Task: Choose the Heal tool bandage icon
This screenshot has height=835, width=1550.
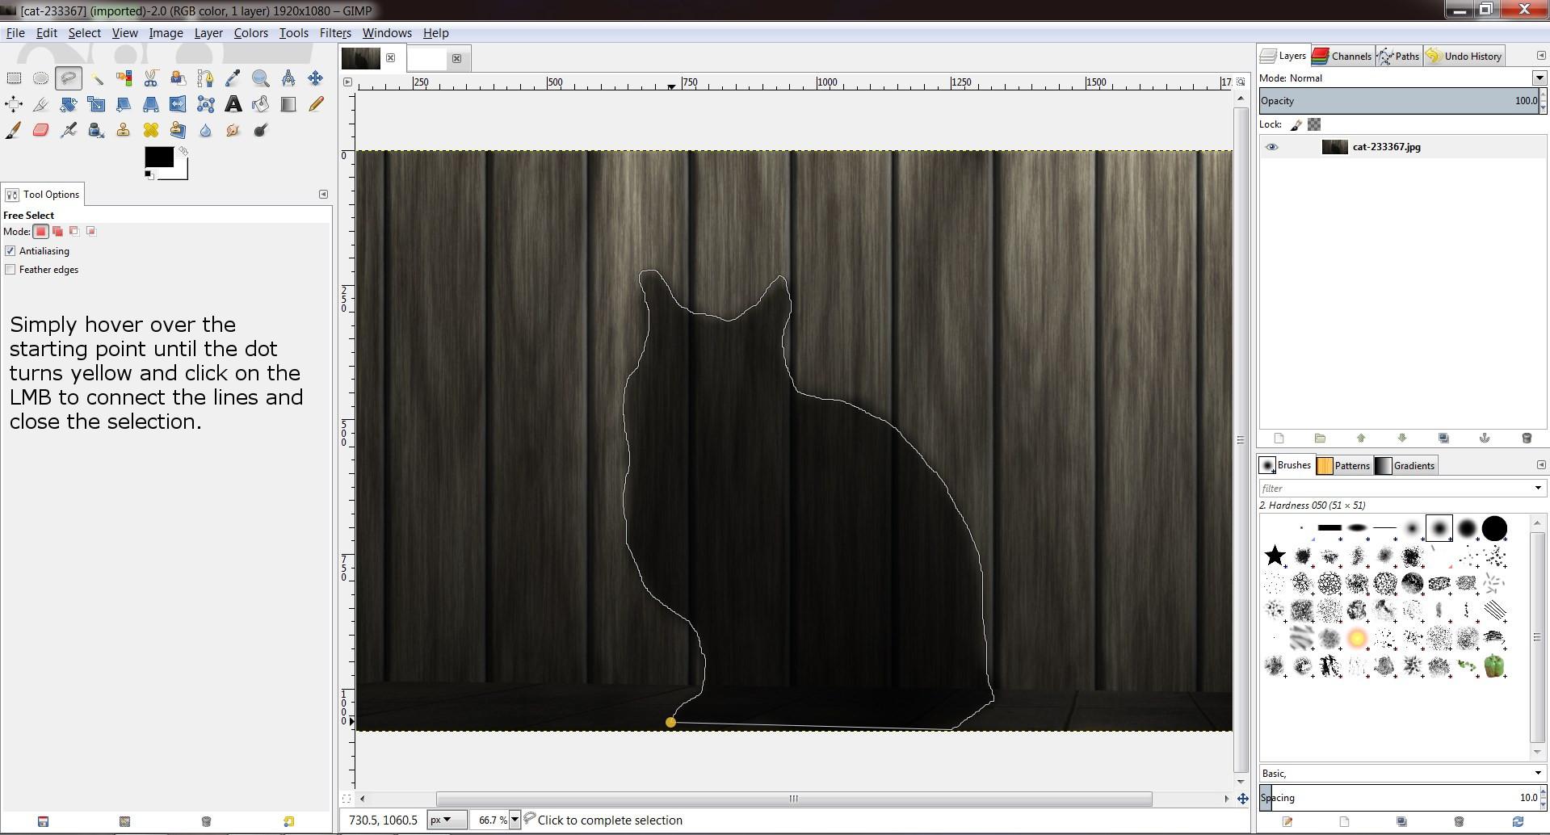Action: 150,130
